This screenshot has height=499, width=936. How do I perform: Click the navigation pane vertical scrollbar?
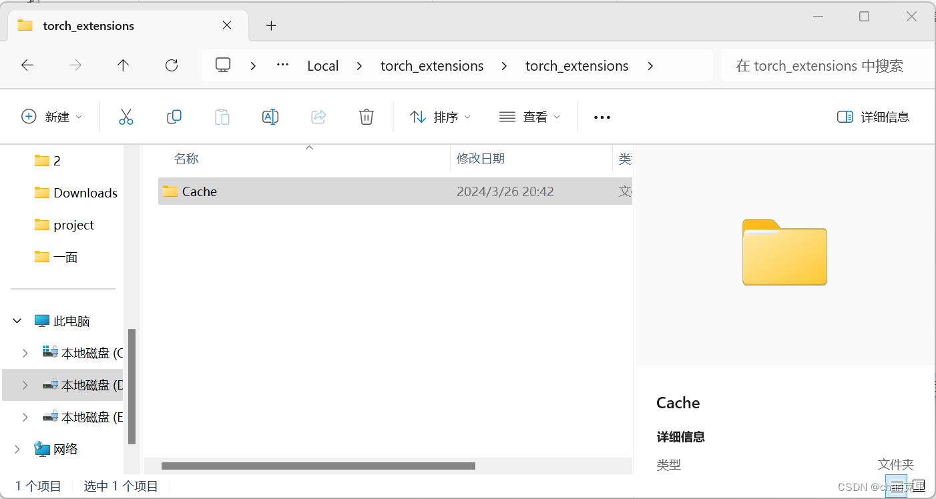click(132, 386)
